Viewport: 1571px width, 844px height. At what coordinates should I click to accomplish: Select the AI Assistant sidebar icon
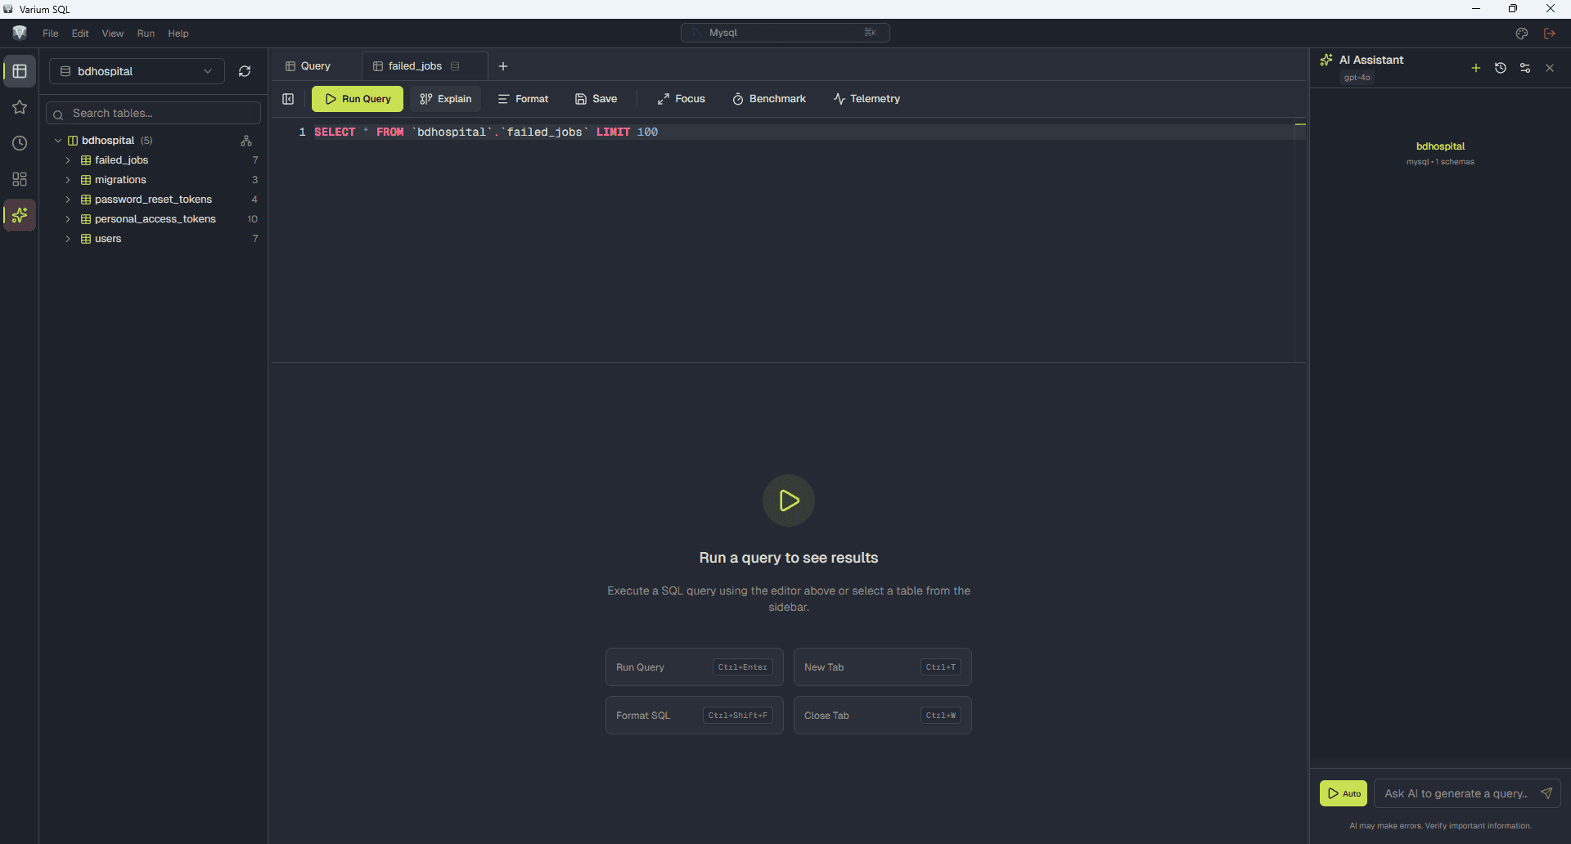[20, 215]
